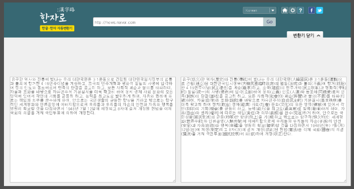Image resolution: width=354 pixels, height=189 pixels.
Task: Click the 한자로 logo
Action: point(53,17)
